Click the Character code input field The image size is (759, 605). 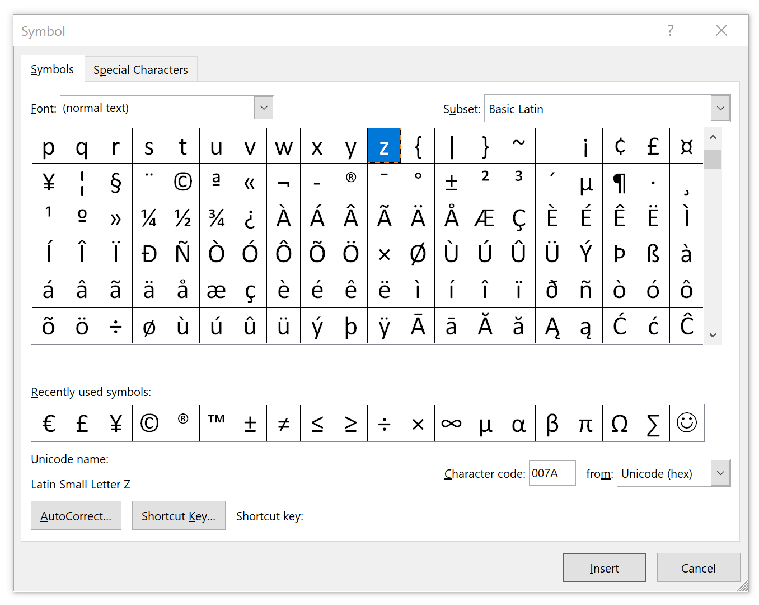tap(551, 473)
